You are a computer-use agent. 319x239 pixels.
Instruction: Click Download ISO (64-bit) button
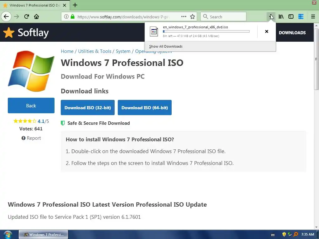pos(145,107)
